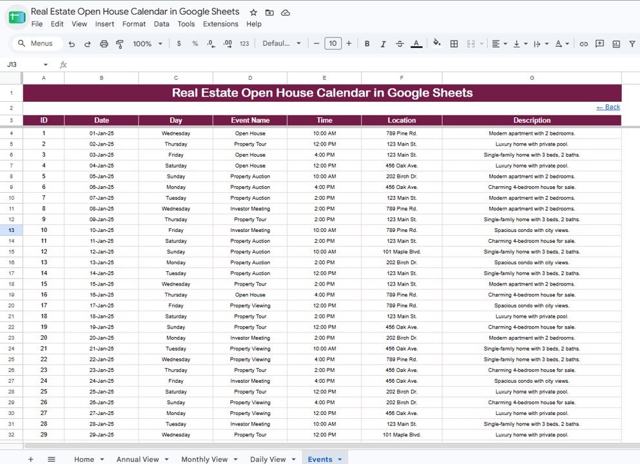Screen dimensions: 640x464
Task: Open more number formats 123
Action: [244, 44]
